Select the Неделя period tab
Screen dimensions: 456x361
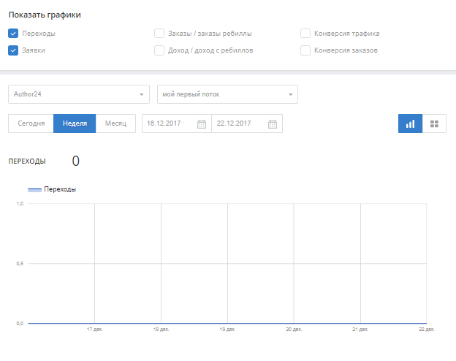point(75,123)
